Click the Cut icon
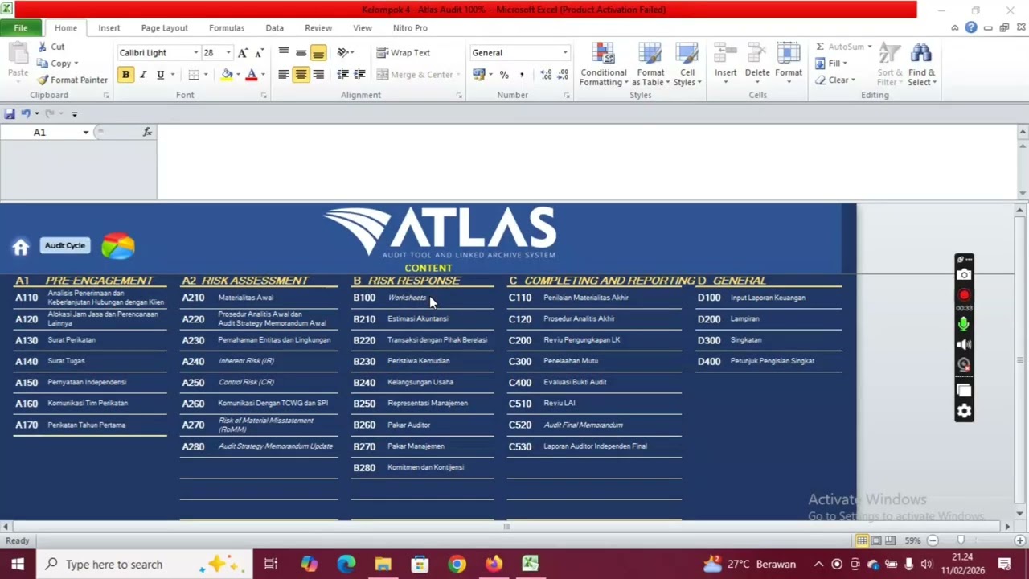Screen dimensions: 1029x579 click(x=43, y=47)
